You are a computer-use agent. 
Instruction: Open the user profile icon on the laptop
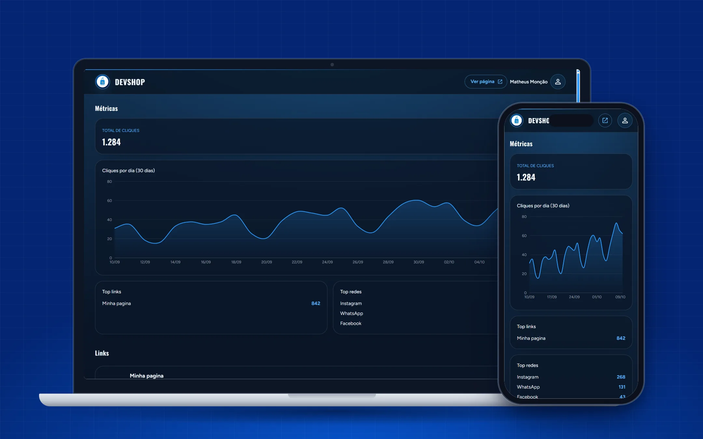pos(558,82)
